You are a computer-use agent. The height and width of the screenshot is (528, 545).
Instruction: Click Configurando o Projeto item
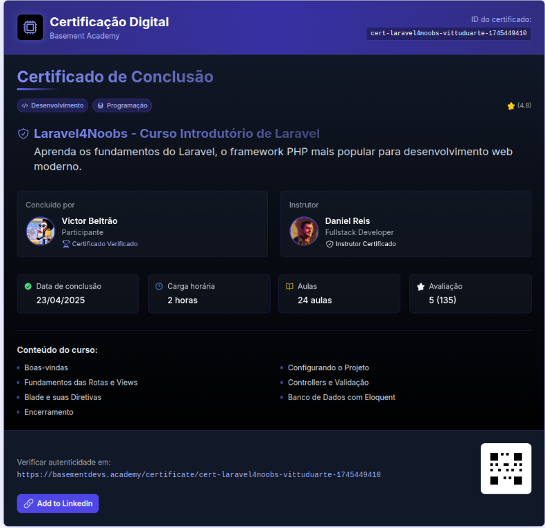[x=328, y=367]
